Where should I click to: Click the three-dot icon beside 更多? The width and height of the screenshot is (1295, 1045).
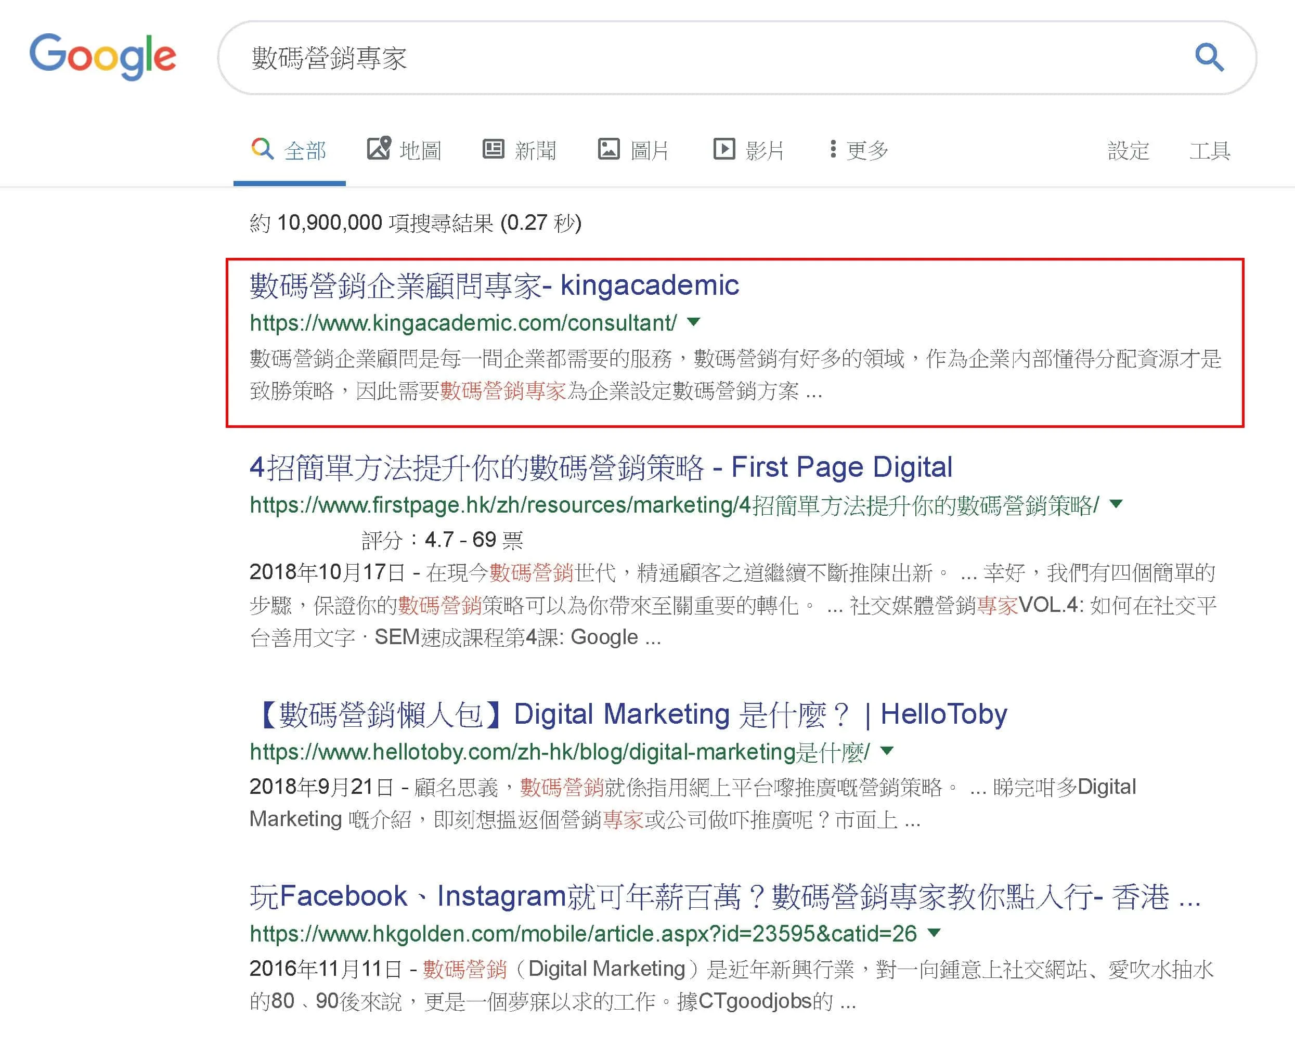(833, 149)
